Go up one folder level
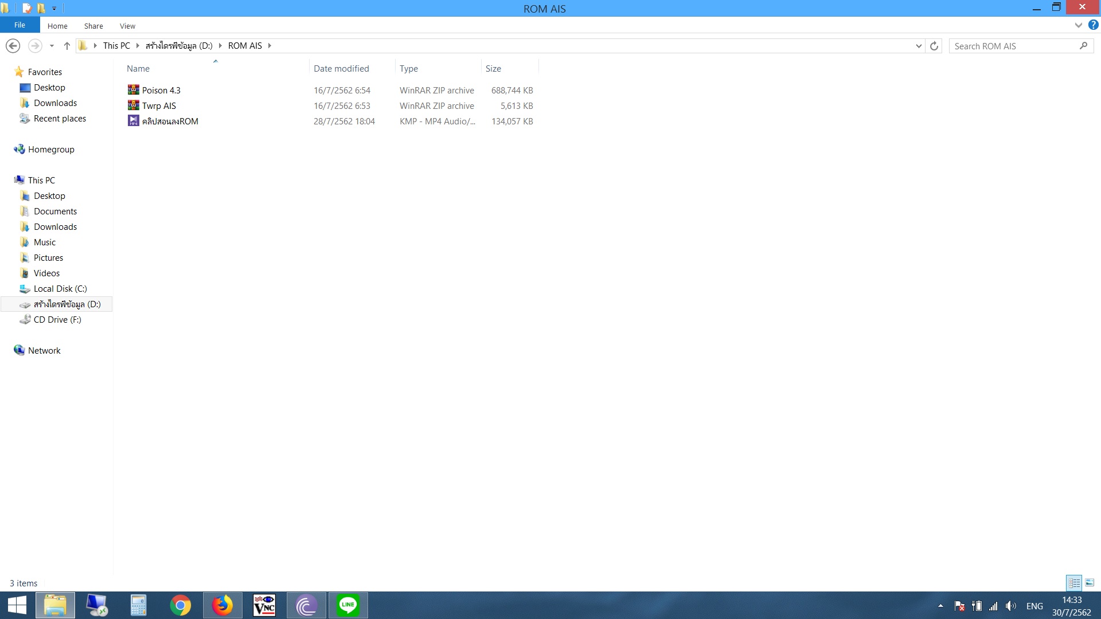 (67, 46)
